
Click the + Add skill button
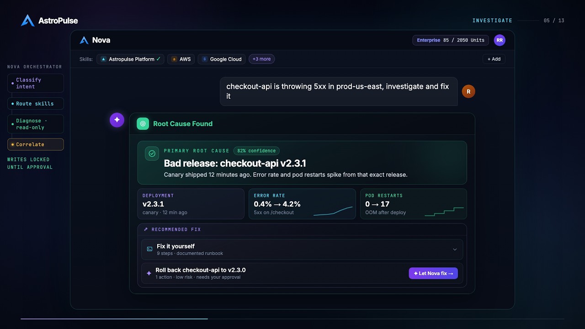pyautogui.click(x=494, y=59)
